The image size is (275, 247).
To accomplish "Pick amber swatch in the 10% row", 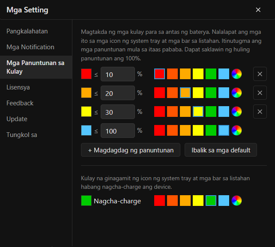I will 185,74.
